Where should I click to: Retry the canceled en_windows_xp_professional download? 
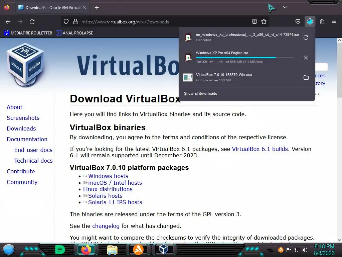point(306,37)
